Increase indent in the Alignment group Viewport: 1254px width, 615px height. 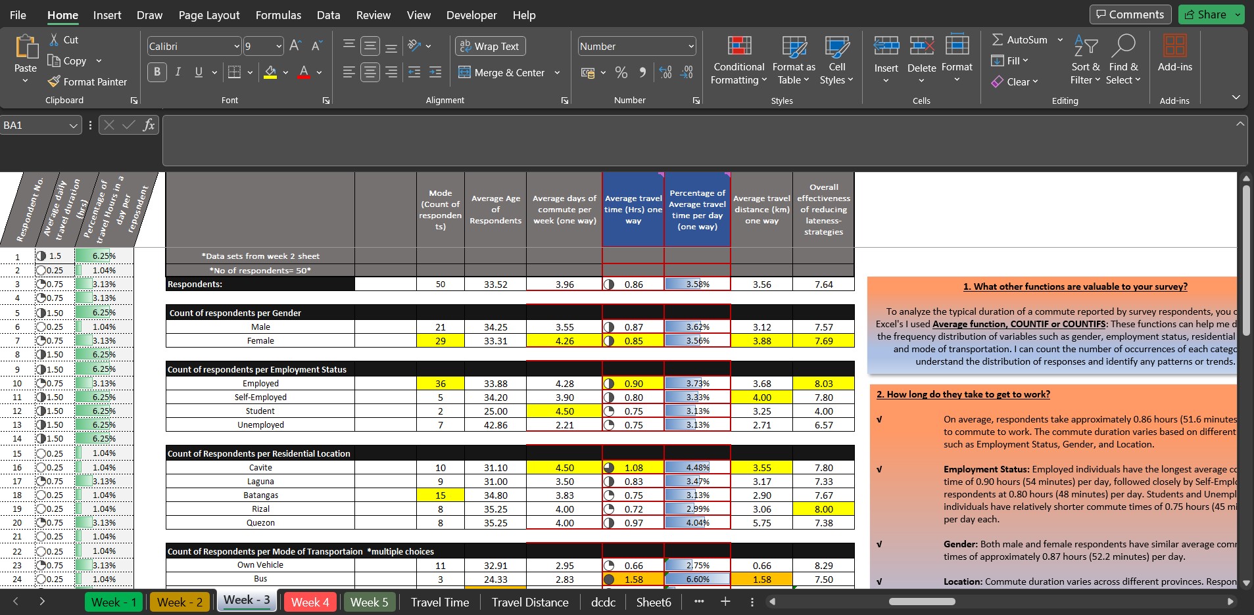tap(435, 72)
